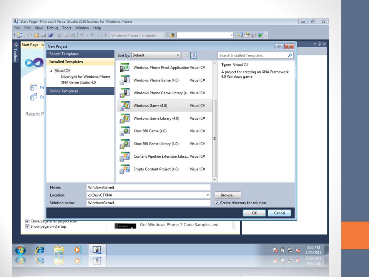Click the project Name input field
The width and height of the screenshot is (369, 277).
pyautogui.click(x=148, y=187)
